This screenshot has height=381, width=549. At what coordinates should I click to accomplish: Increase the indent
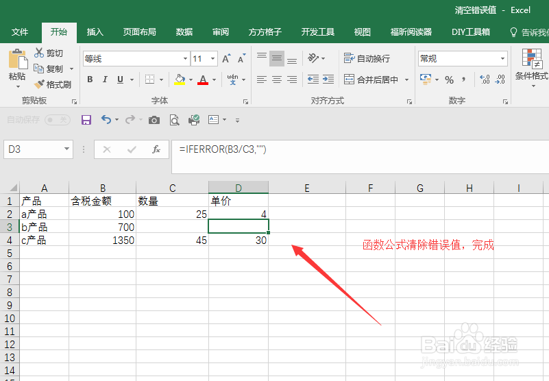pyautogui.click(x=328, y=79)
